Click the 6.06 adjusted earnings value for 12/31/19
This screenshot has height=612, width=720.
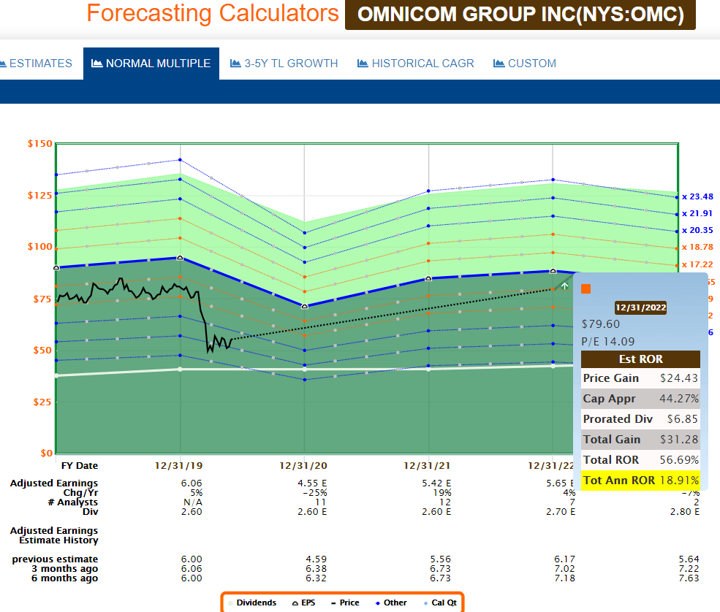click(192, 483)
